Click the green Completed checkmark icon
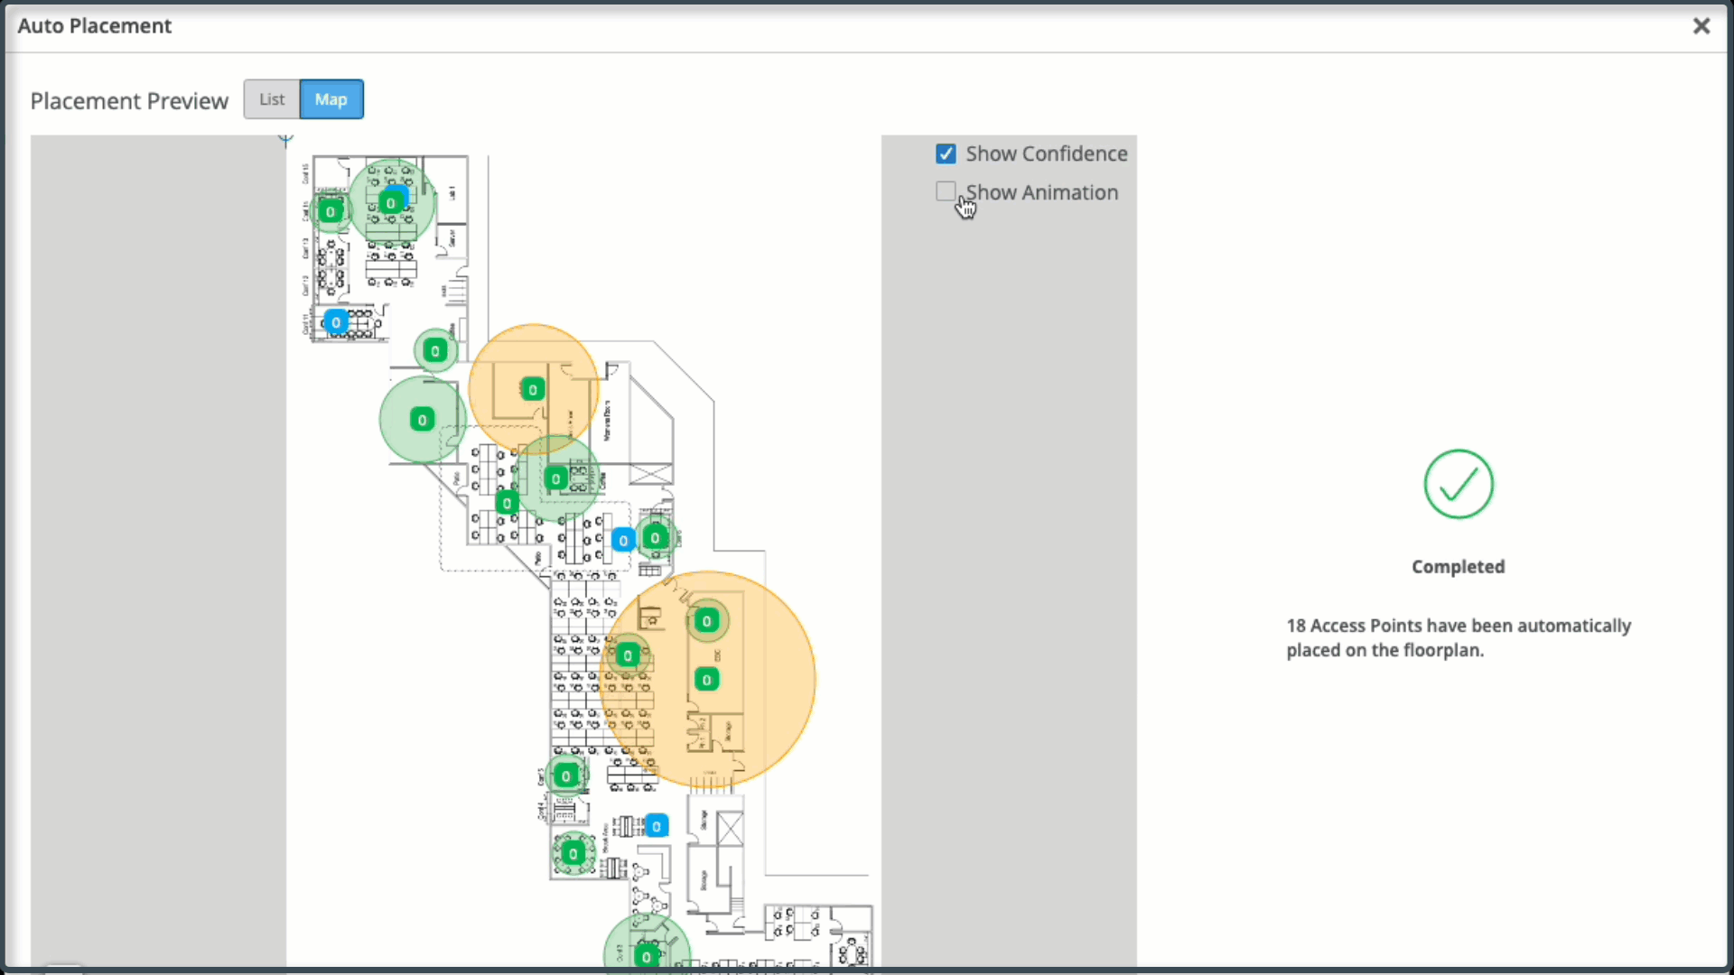The width and height of the screenshot is (1734, 975). 1459,485
